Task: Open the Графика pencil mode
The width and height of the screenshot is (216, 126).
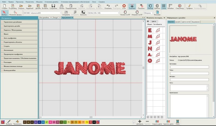Action: pyautogui.click(x=189, y=6)
